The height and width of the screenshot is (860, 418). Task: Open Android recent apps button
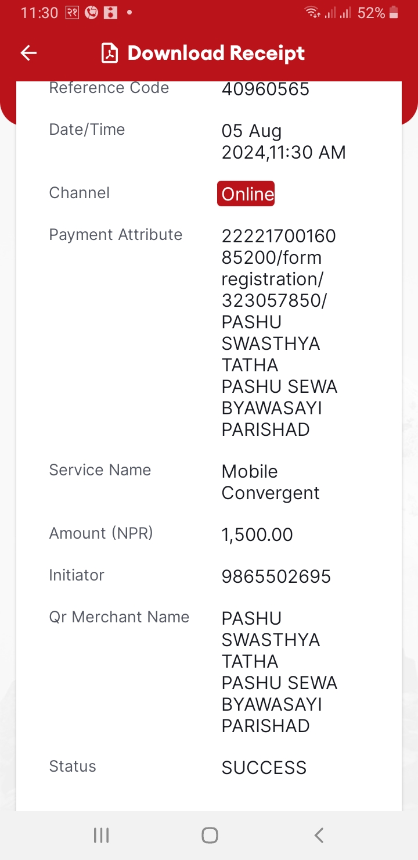pyautogui.click(x=101, y=836)
